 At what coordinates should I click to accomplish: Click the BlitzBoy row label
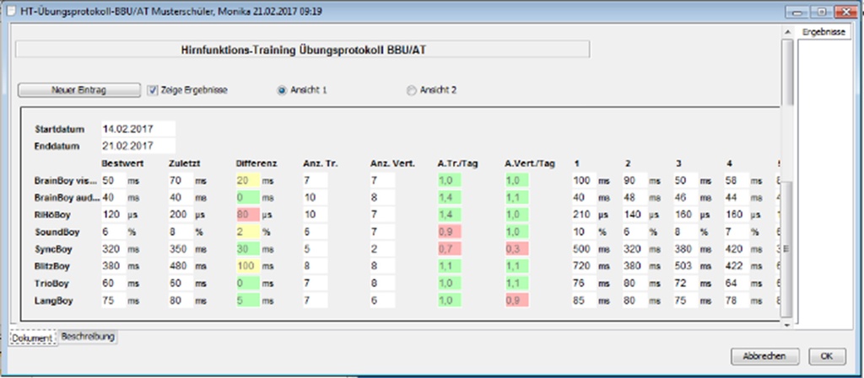click(x=53, y=266)
